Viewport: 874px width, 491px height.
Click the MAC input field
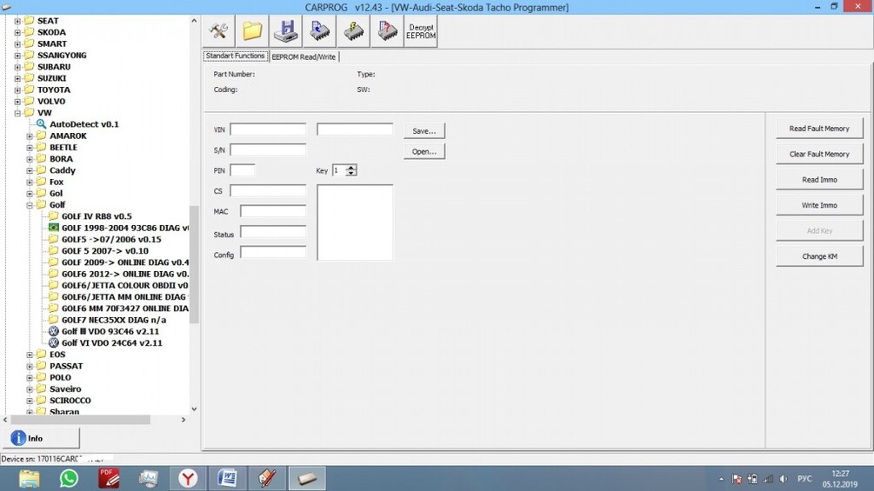coord(273,211)
